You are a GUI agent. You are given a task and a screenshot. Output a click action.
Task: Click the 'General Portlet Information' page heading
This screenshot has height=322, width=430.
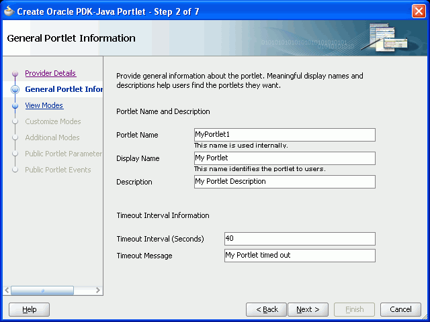coord(71,38)
